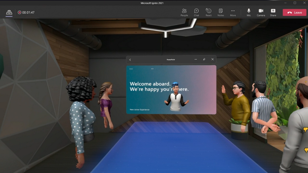The width and height of the screenshot is (308, 173).
Task: Click the Welcome aboard slide
Action: coord(171,90)
